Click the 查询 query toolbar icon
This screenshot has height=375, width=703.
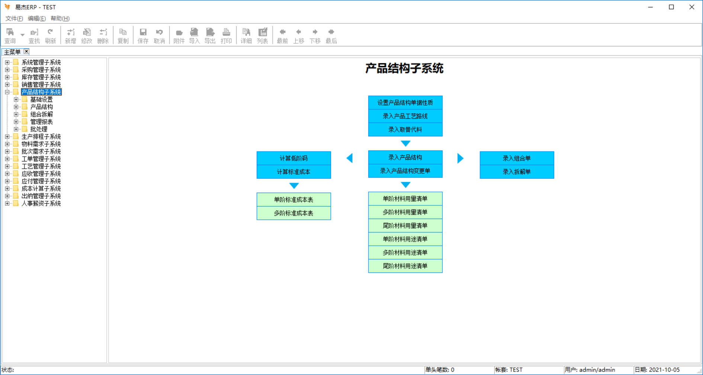point(10,36)
